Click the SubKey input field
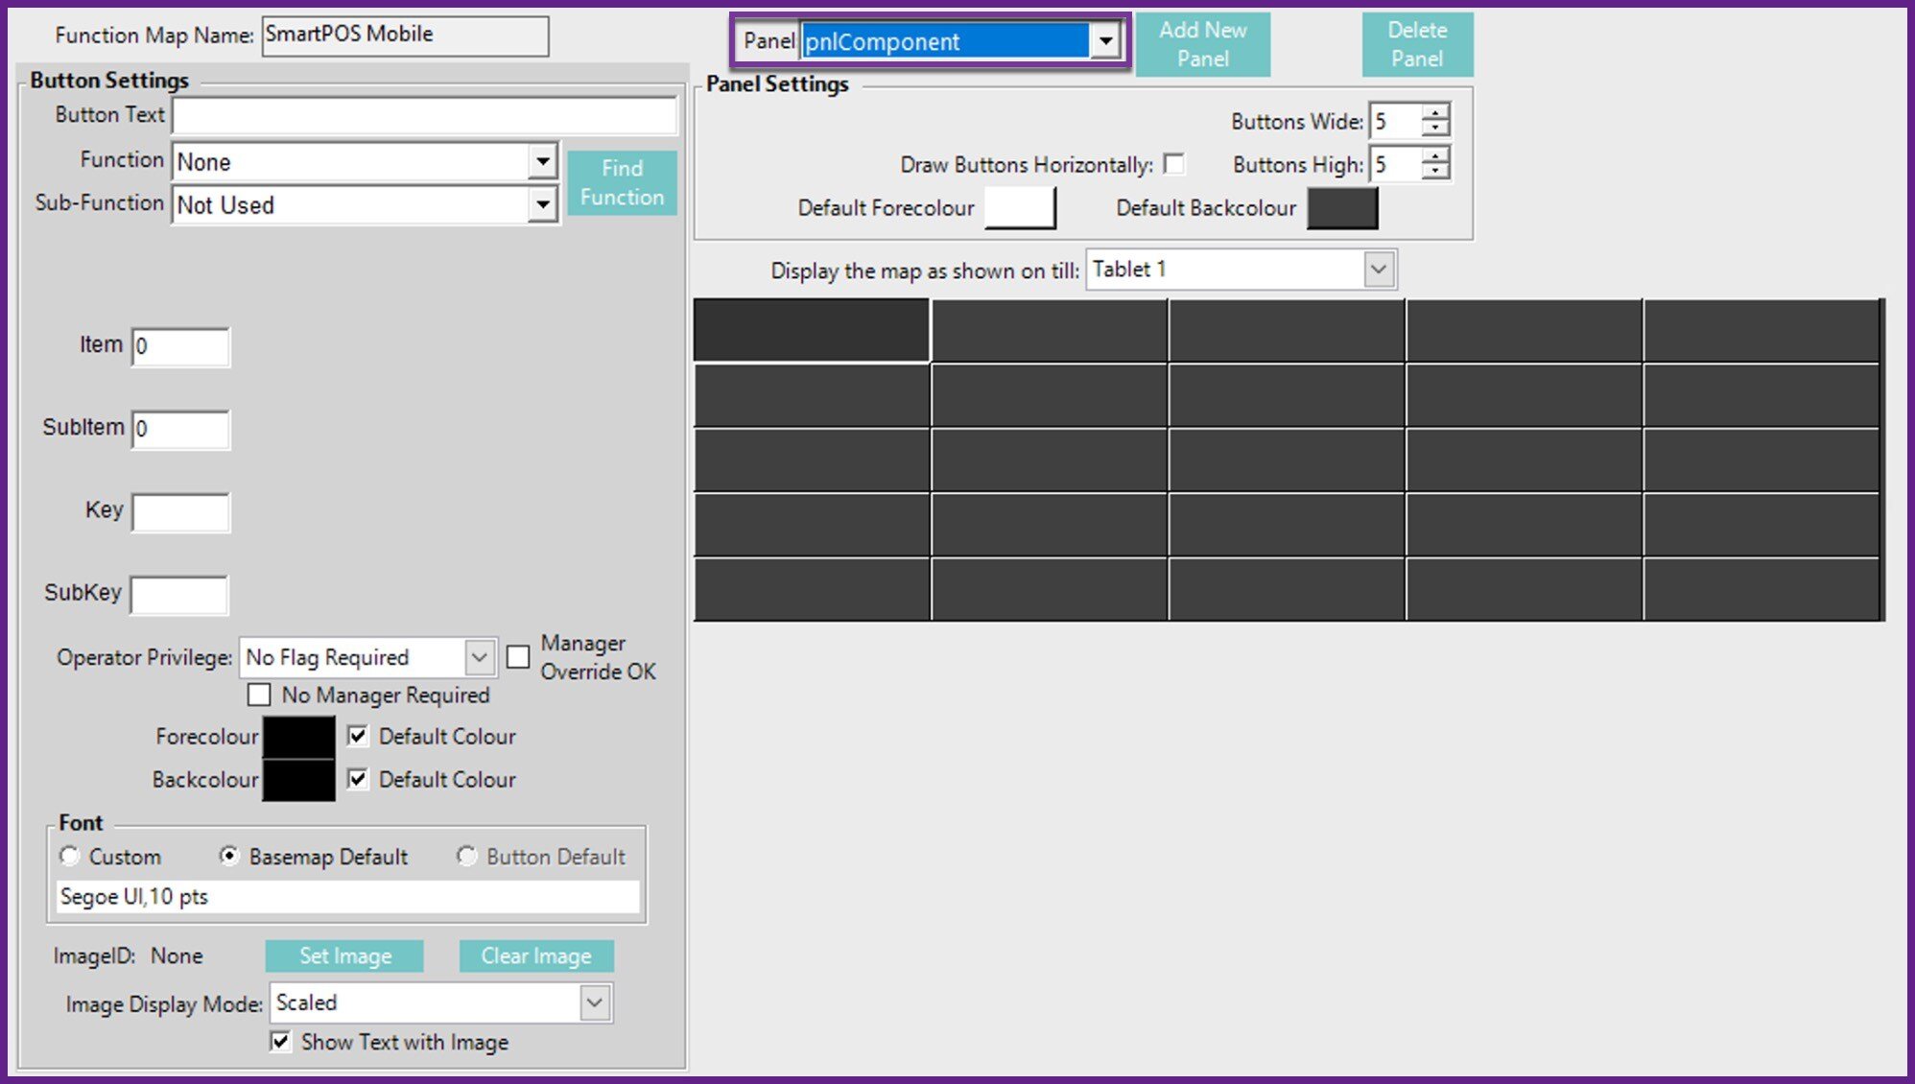Screen dimensions: 1915x1084 [179, 595]
